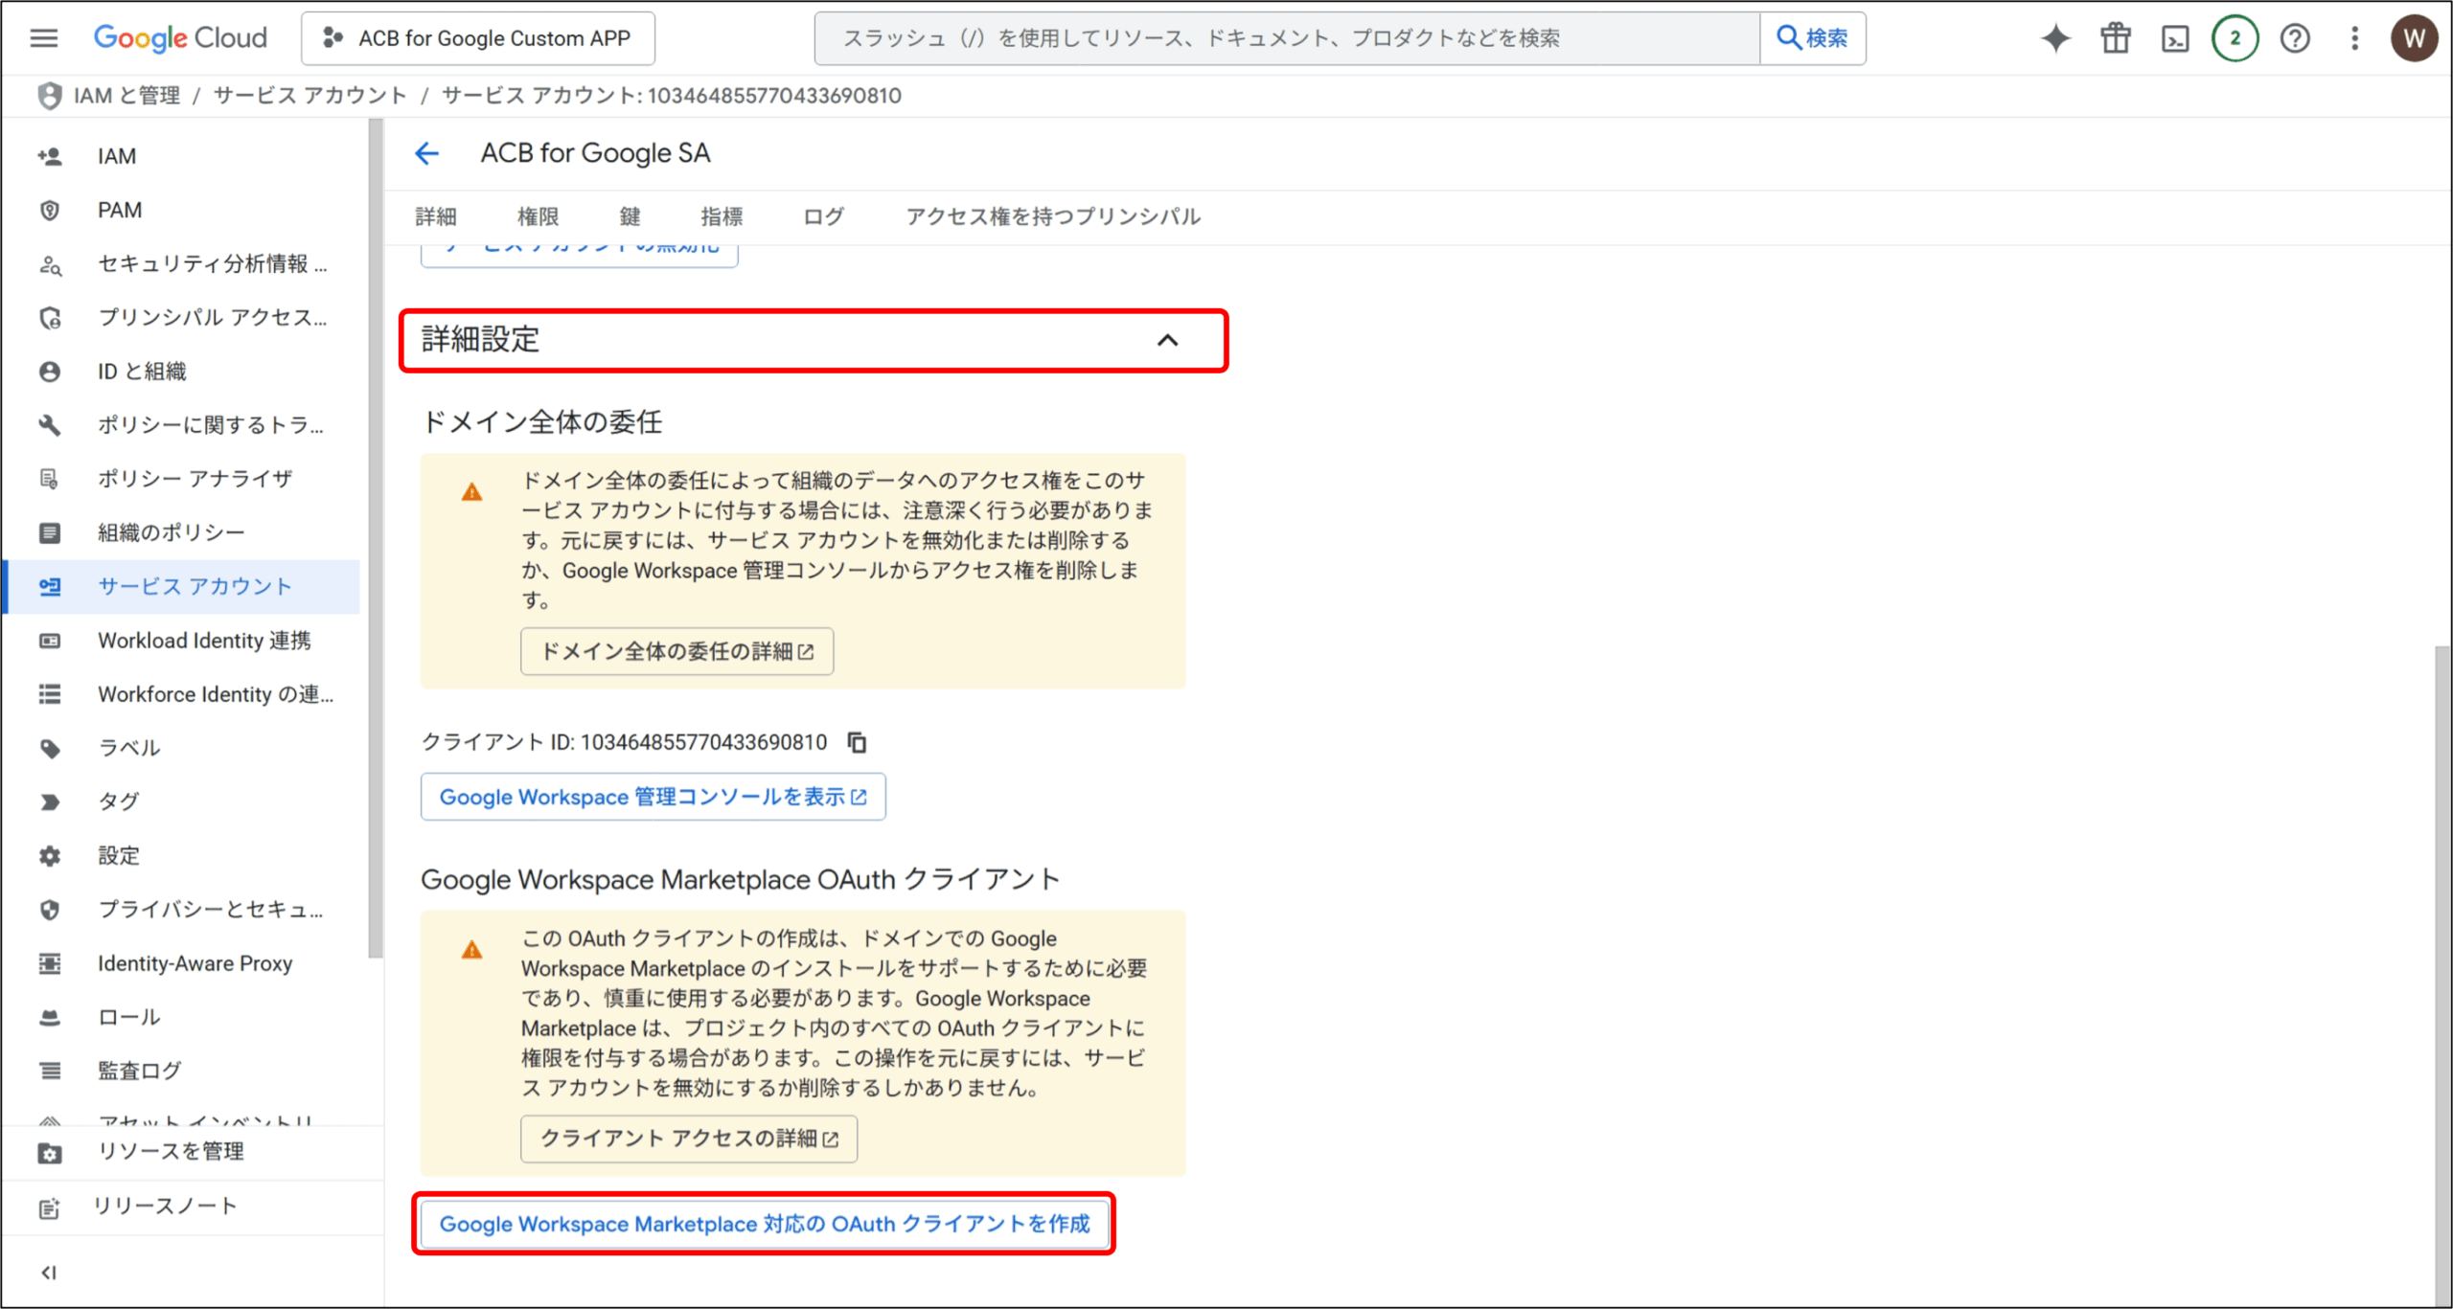Open the main navigation hamburger menu
This screenshot has height=1309, width=2453.
pos(44,38)
